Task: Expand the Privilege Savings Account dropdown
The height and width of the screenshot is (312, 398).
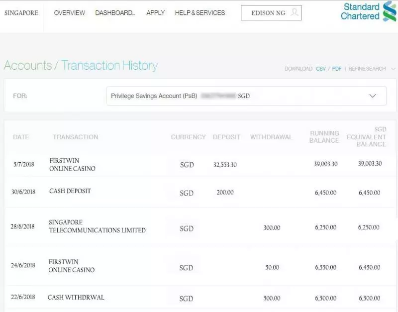Action: coord(246,96)
